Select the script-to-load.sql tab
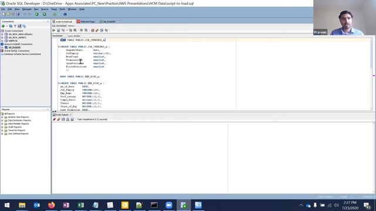Screen dimensions: 376x211 click(x=63, y=22)
